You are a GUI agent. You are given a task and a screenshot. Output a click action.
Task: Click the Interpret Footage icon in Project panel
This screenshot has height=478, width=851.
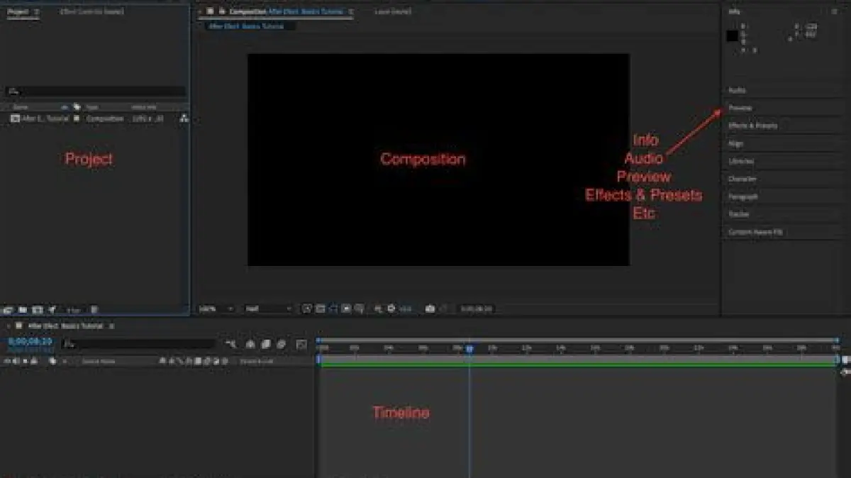click(x=8, y=310)
